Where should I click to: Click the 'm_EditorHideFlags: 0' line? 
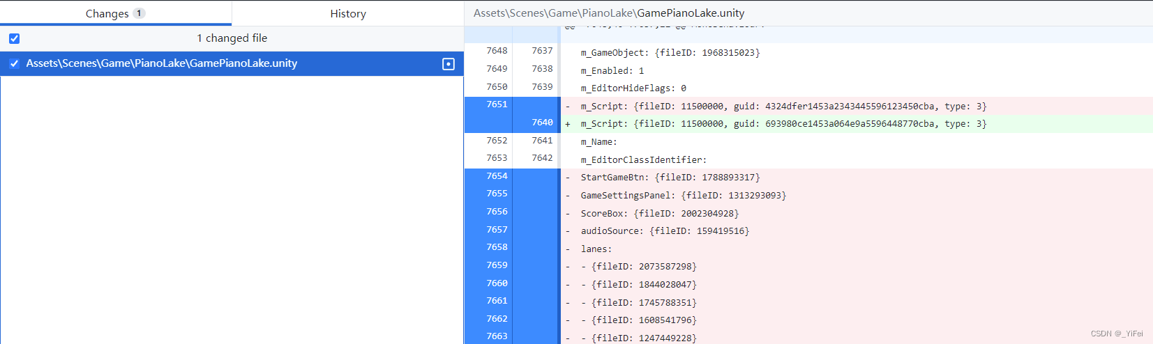click(x=633, y=88)
